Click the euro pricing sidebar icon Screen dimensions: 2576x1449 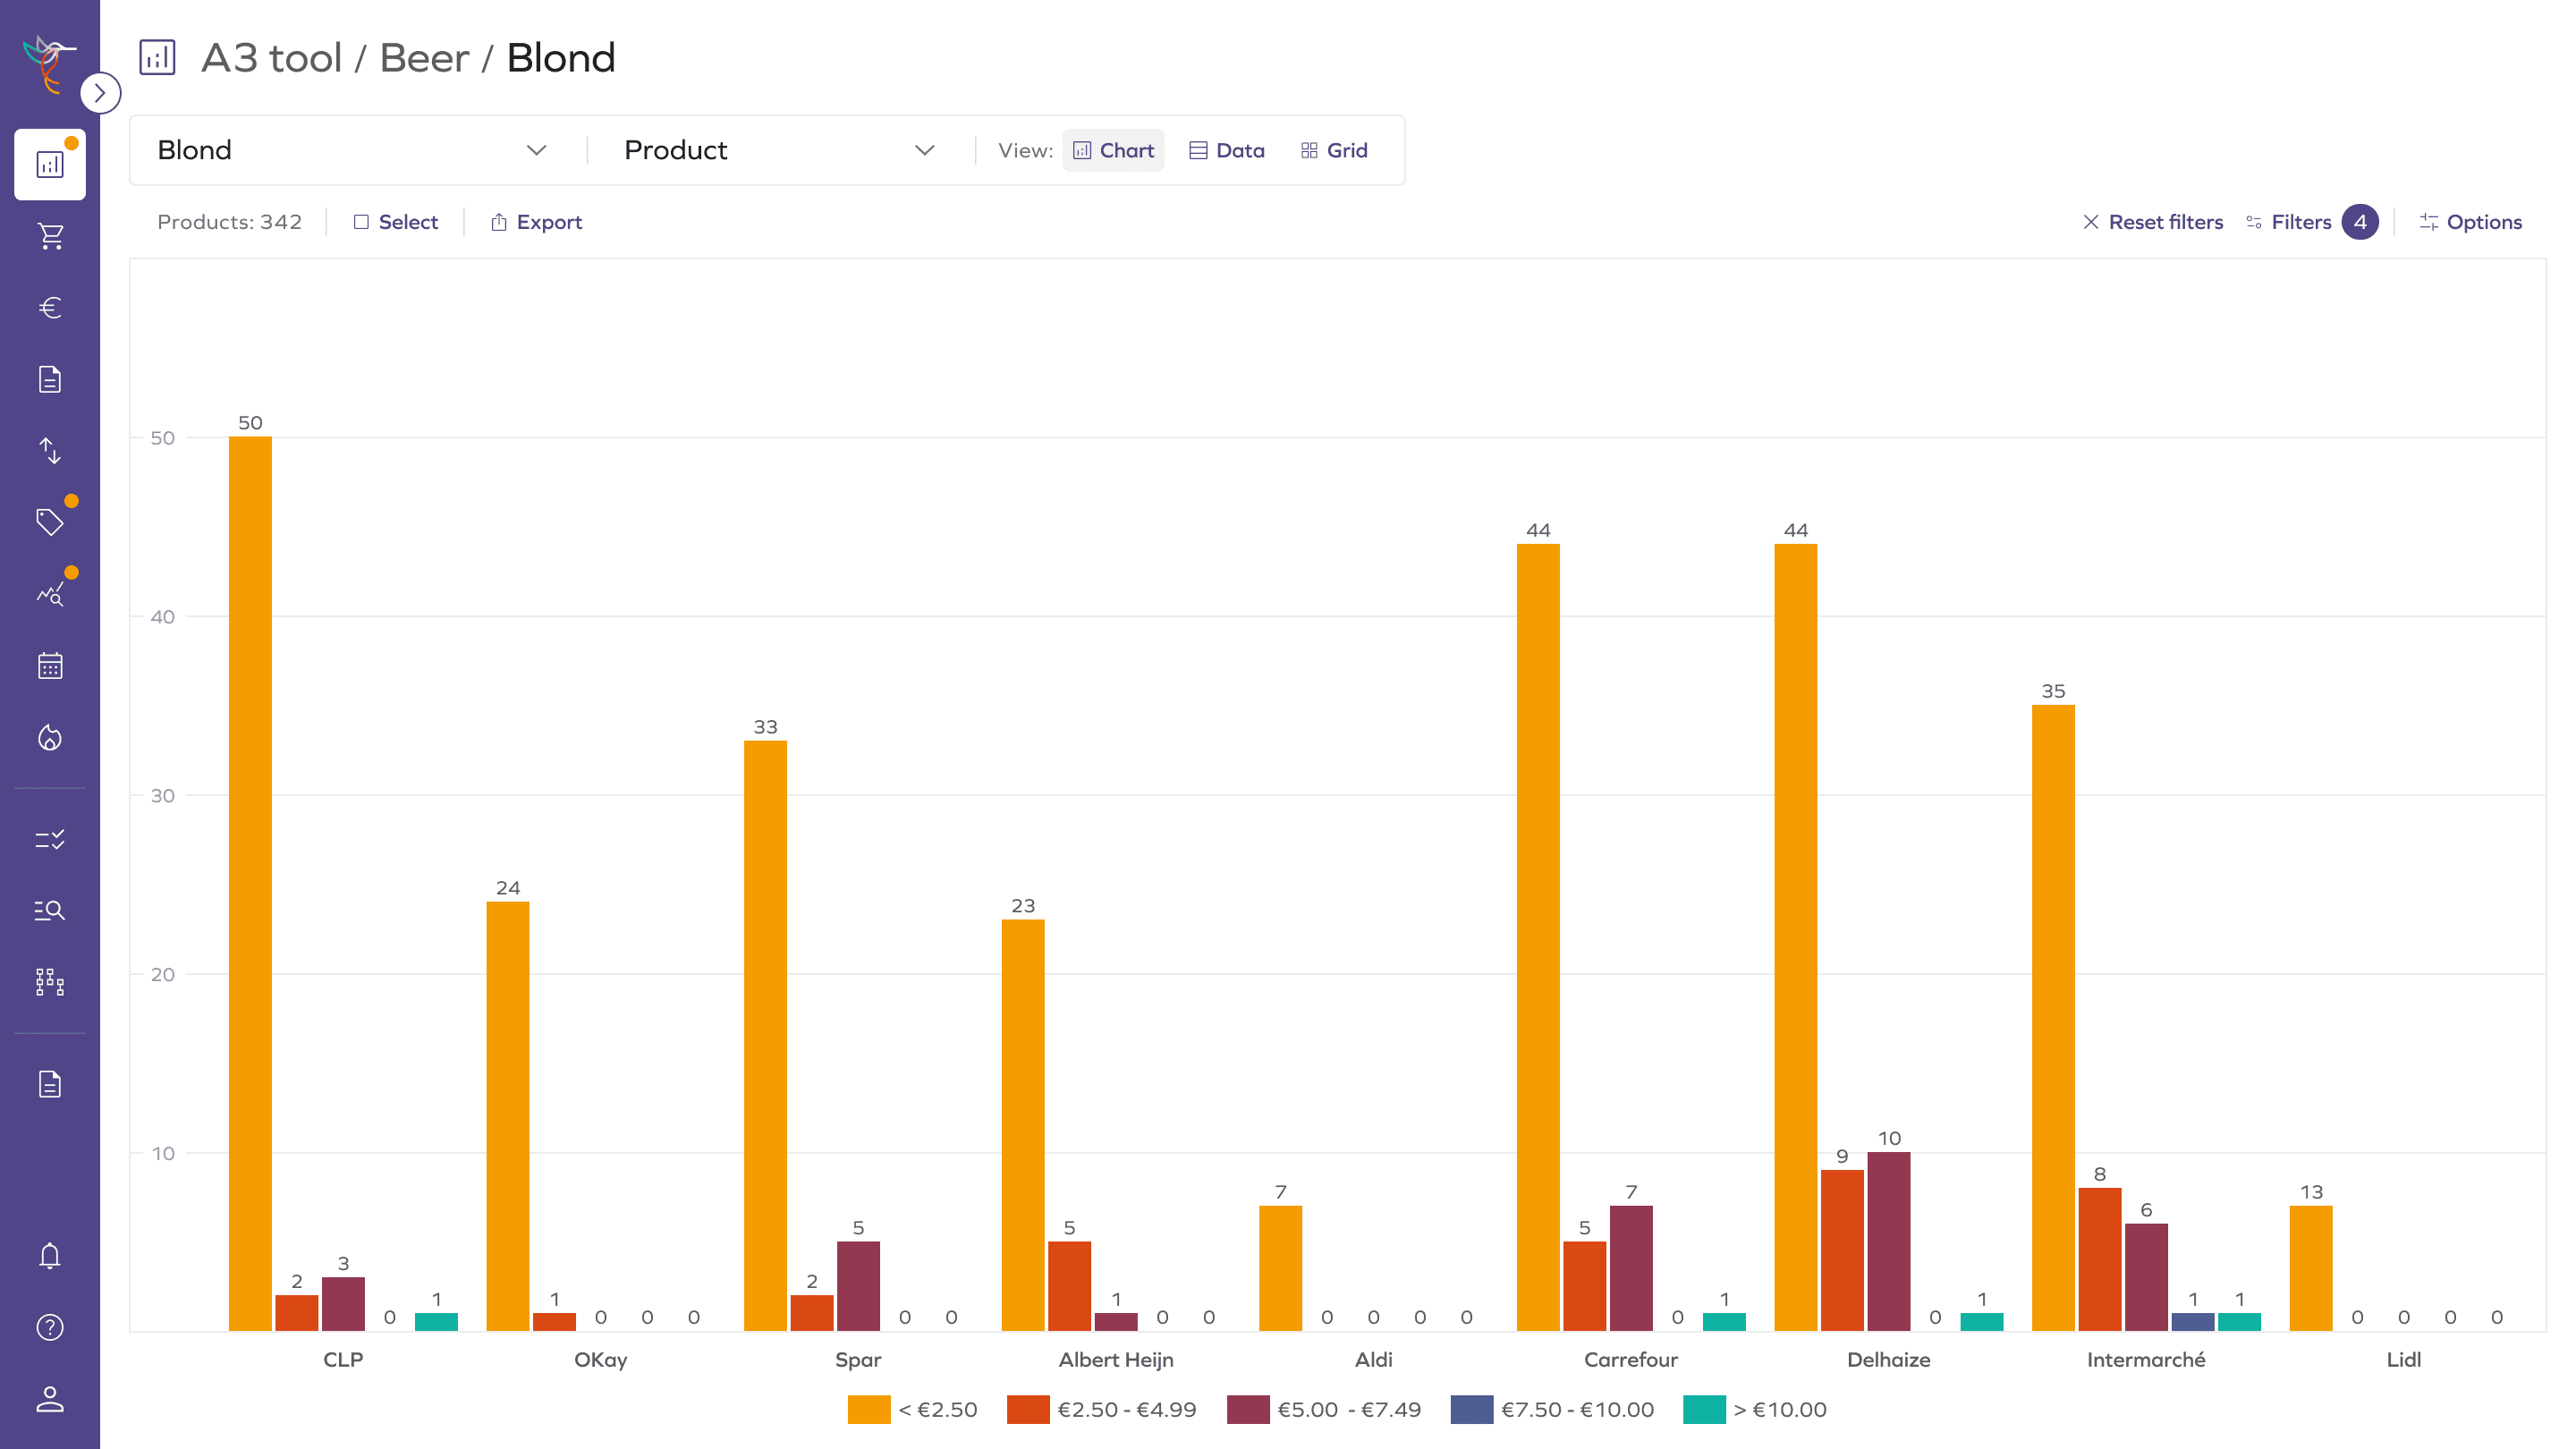(x=50, y=308)
